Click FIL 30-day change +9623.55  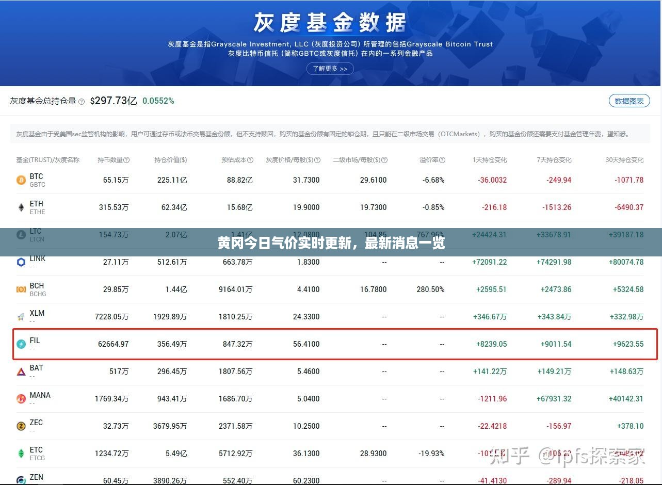tap(628, 344)
